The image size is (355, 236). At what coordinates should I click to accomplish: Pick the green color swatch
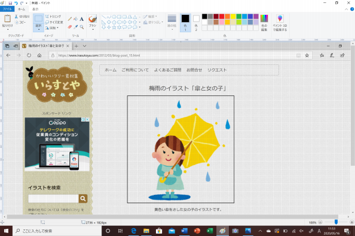pos(239,17)
